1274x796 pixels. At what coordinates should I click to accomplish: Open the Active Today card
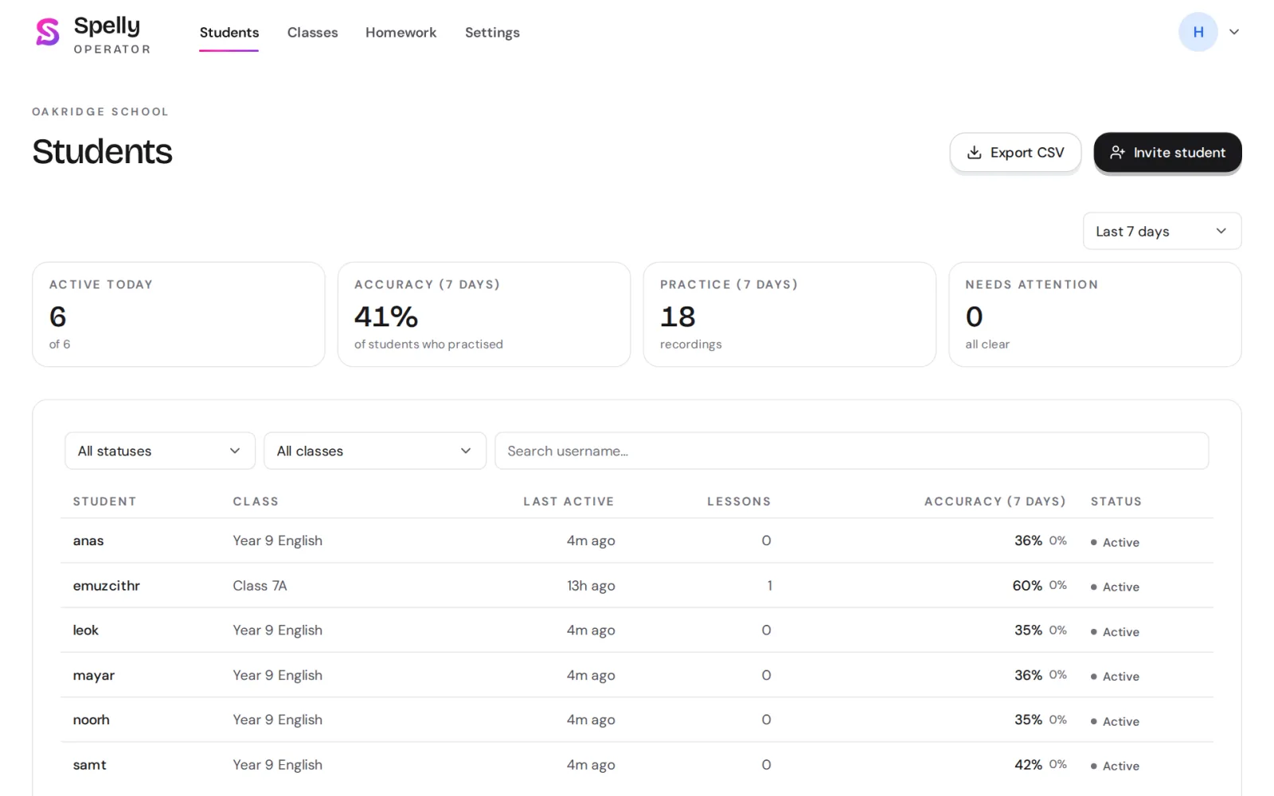178,314
